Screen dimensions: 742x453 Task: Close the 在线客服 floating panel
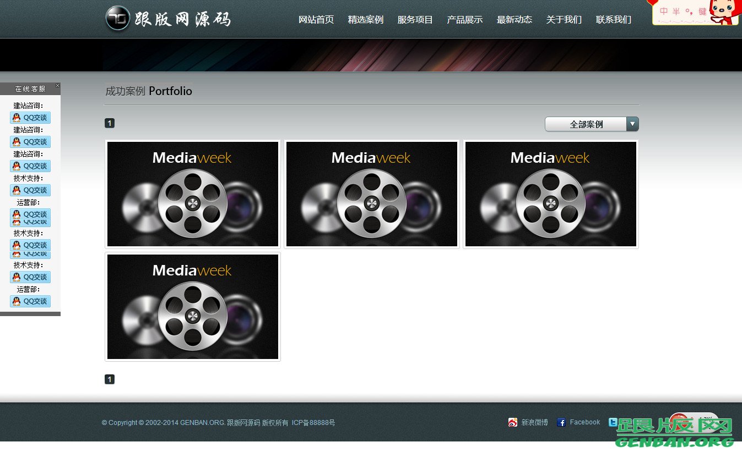(57, 86)
